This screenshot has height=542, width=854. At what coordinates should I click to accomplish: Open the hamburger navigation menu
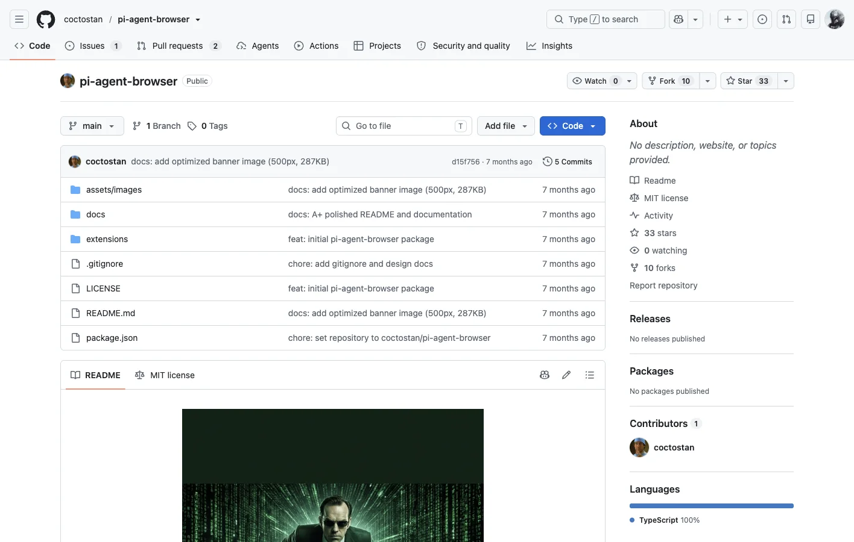tap(19, 19)
